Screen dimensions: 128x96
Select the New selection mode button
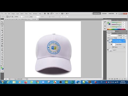(7, 17)
